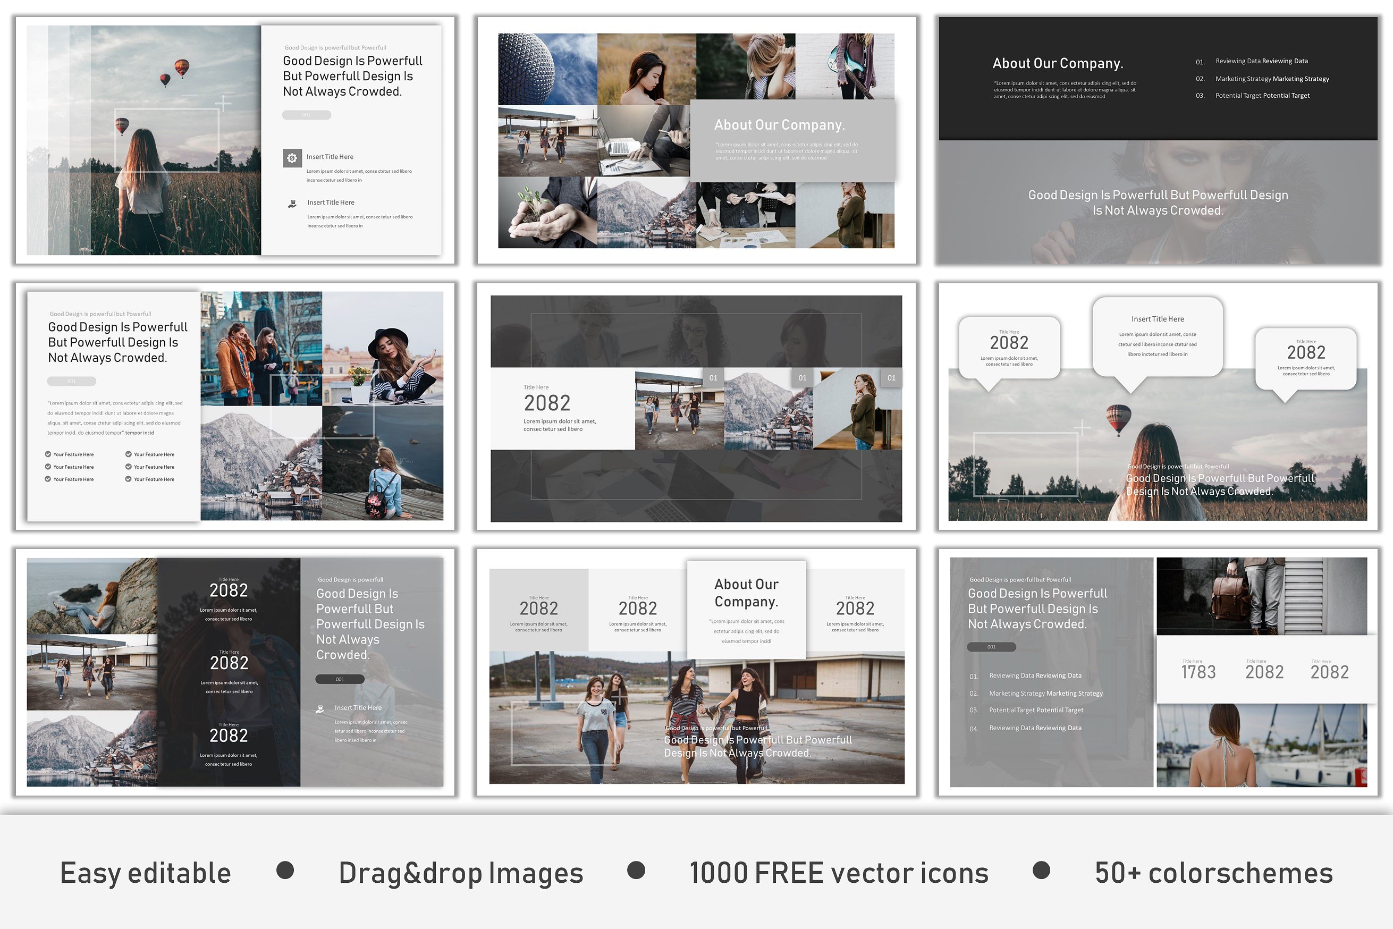Click the 01 badge on the green-sweater woman photo
Viewport: 1393px width, 929px height.
pyautogui.click(x=891, y=378)
